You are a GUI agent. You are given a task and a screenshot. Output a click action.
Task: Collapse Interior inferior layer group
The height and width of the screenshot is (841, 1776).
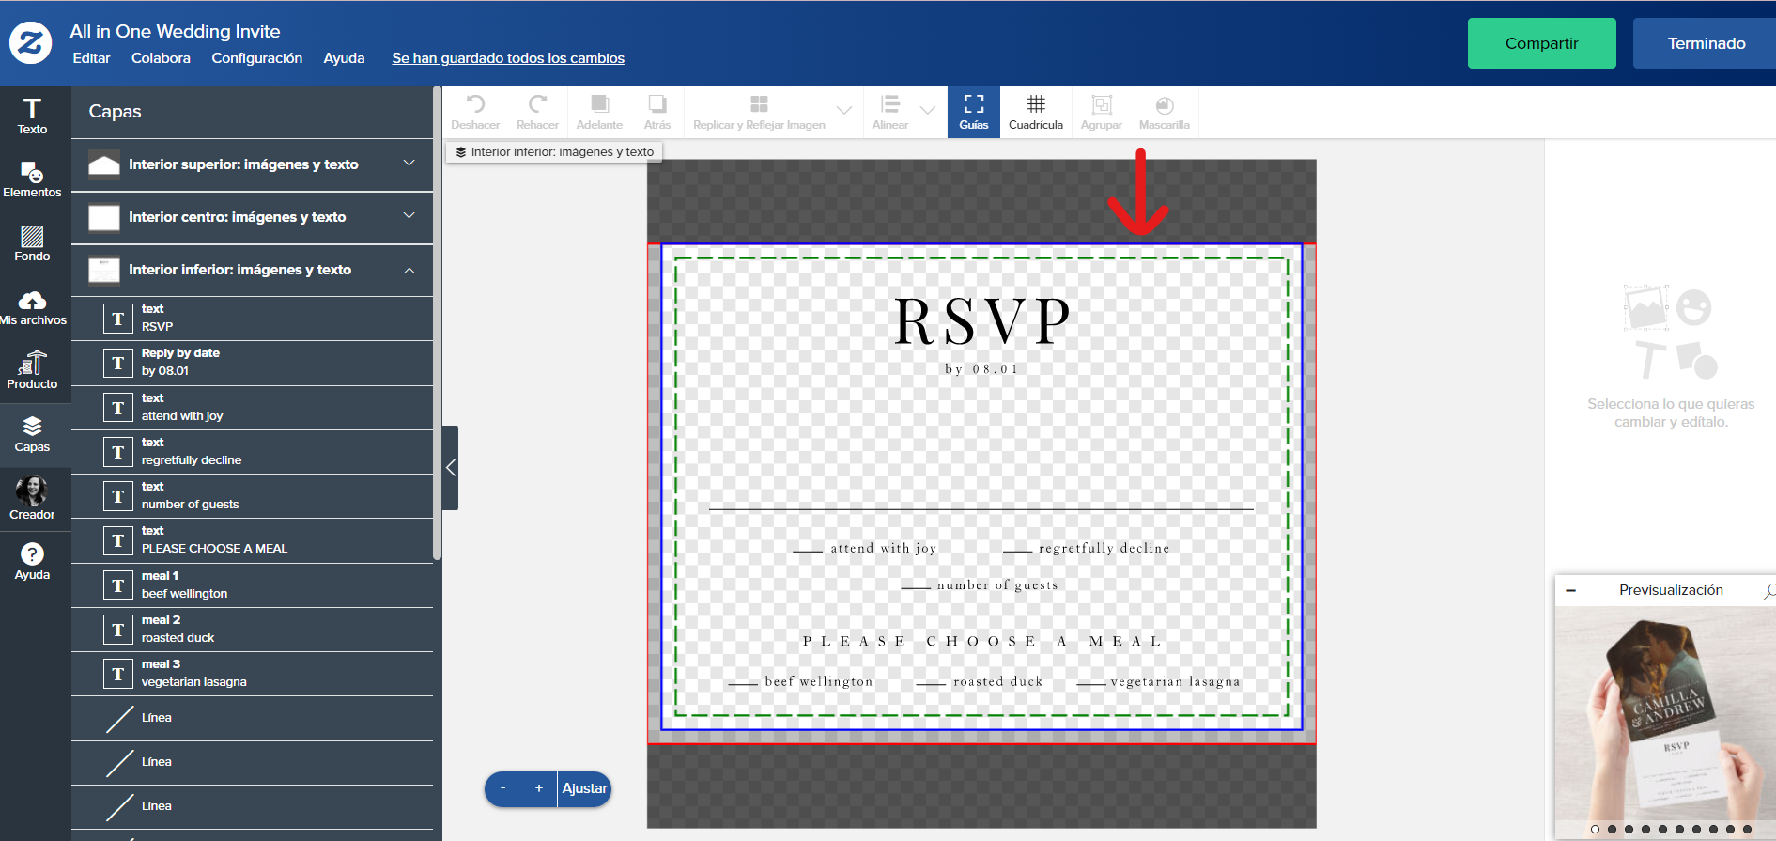click(x=409, y=270)
